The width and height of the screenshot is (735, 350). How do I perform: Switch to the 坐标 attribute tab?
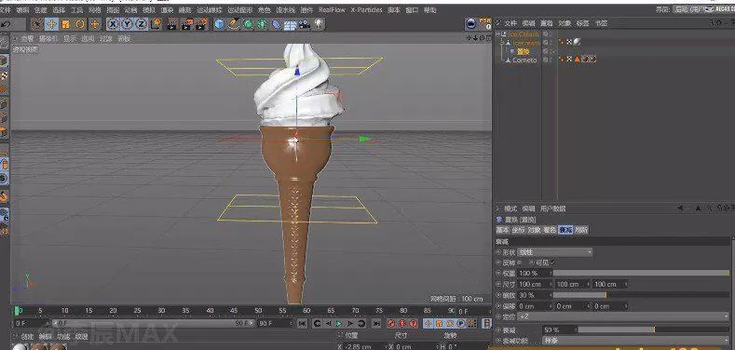[x=518, y=230]
